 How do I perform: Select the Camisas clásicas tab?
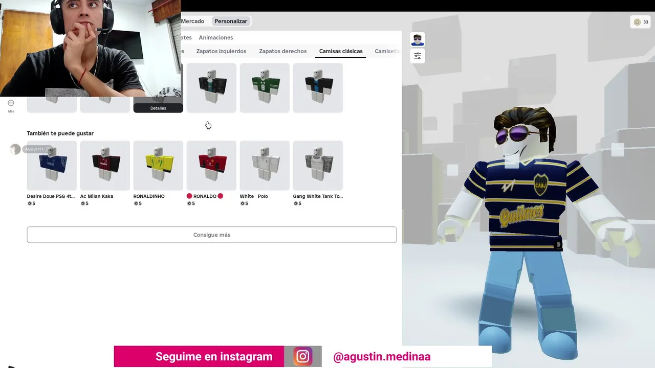point(341,51)
